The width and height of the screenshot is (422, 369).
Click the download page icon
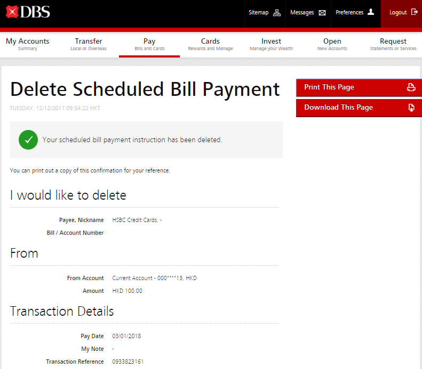click(x=411, y=108)
